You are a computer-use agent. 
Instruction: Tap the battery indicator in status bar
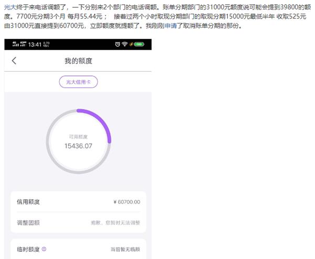(139, 44)
